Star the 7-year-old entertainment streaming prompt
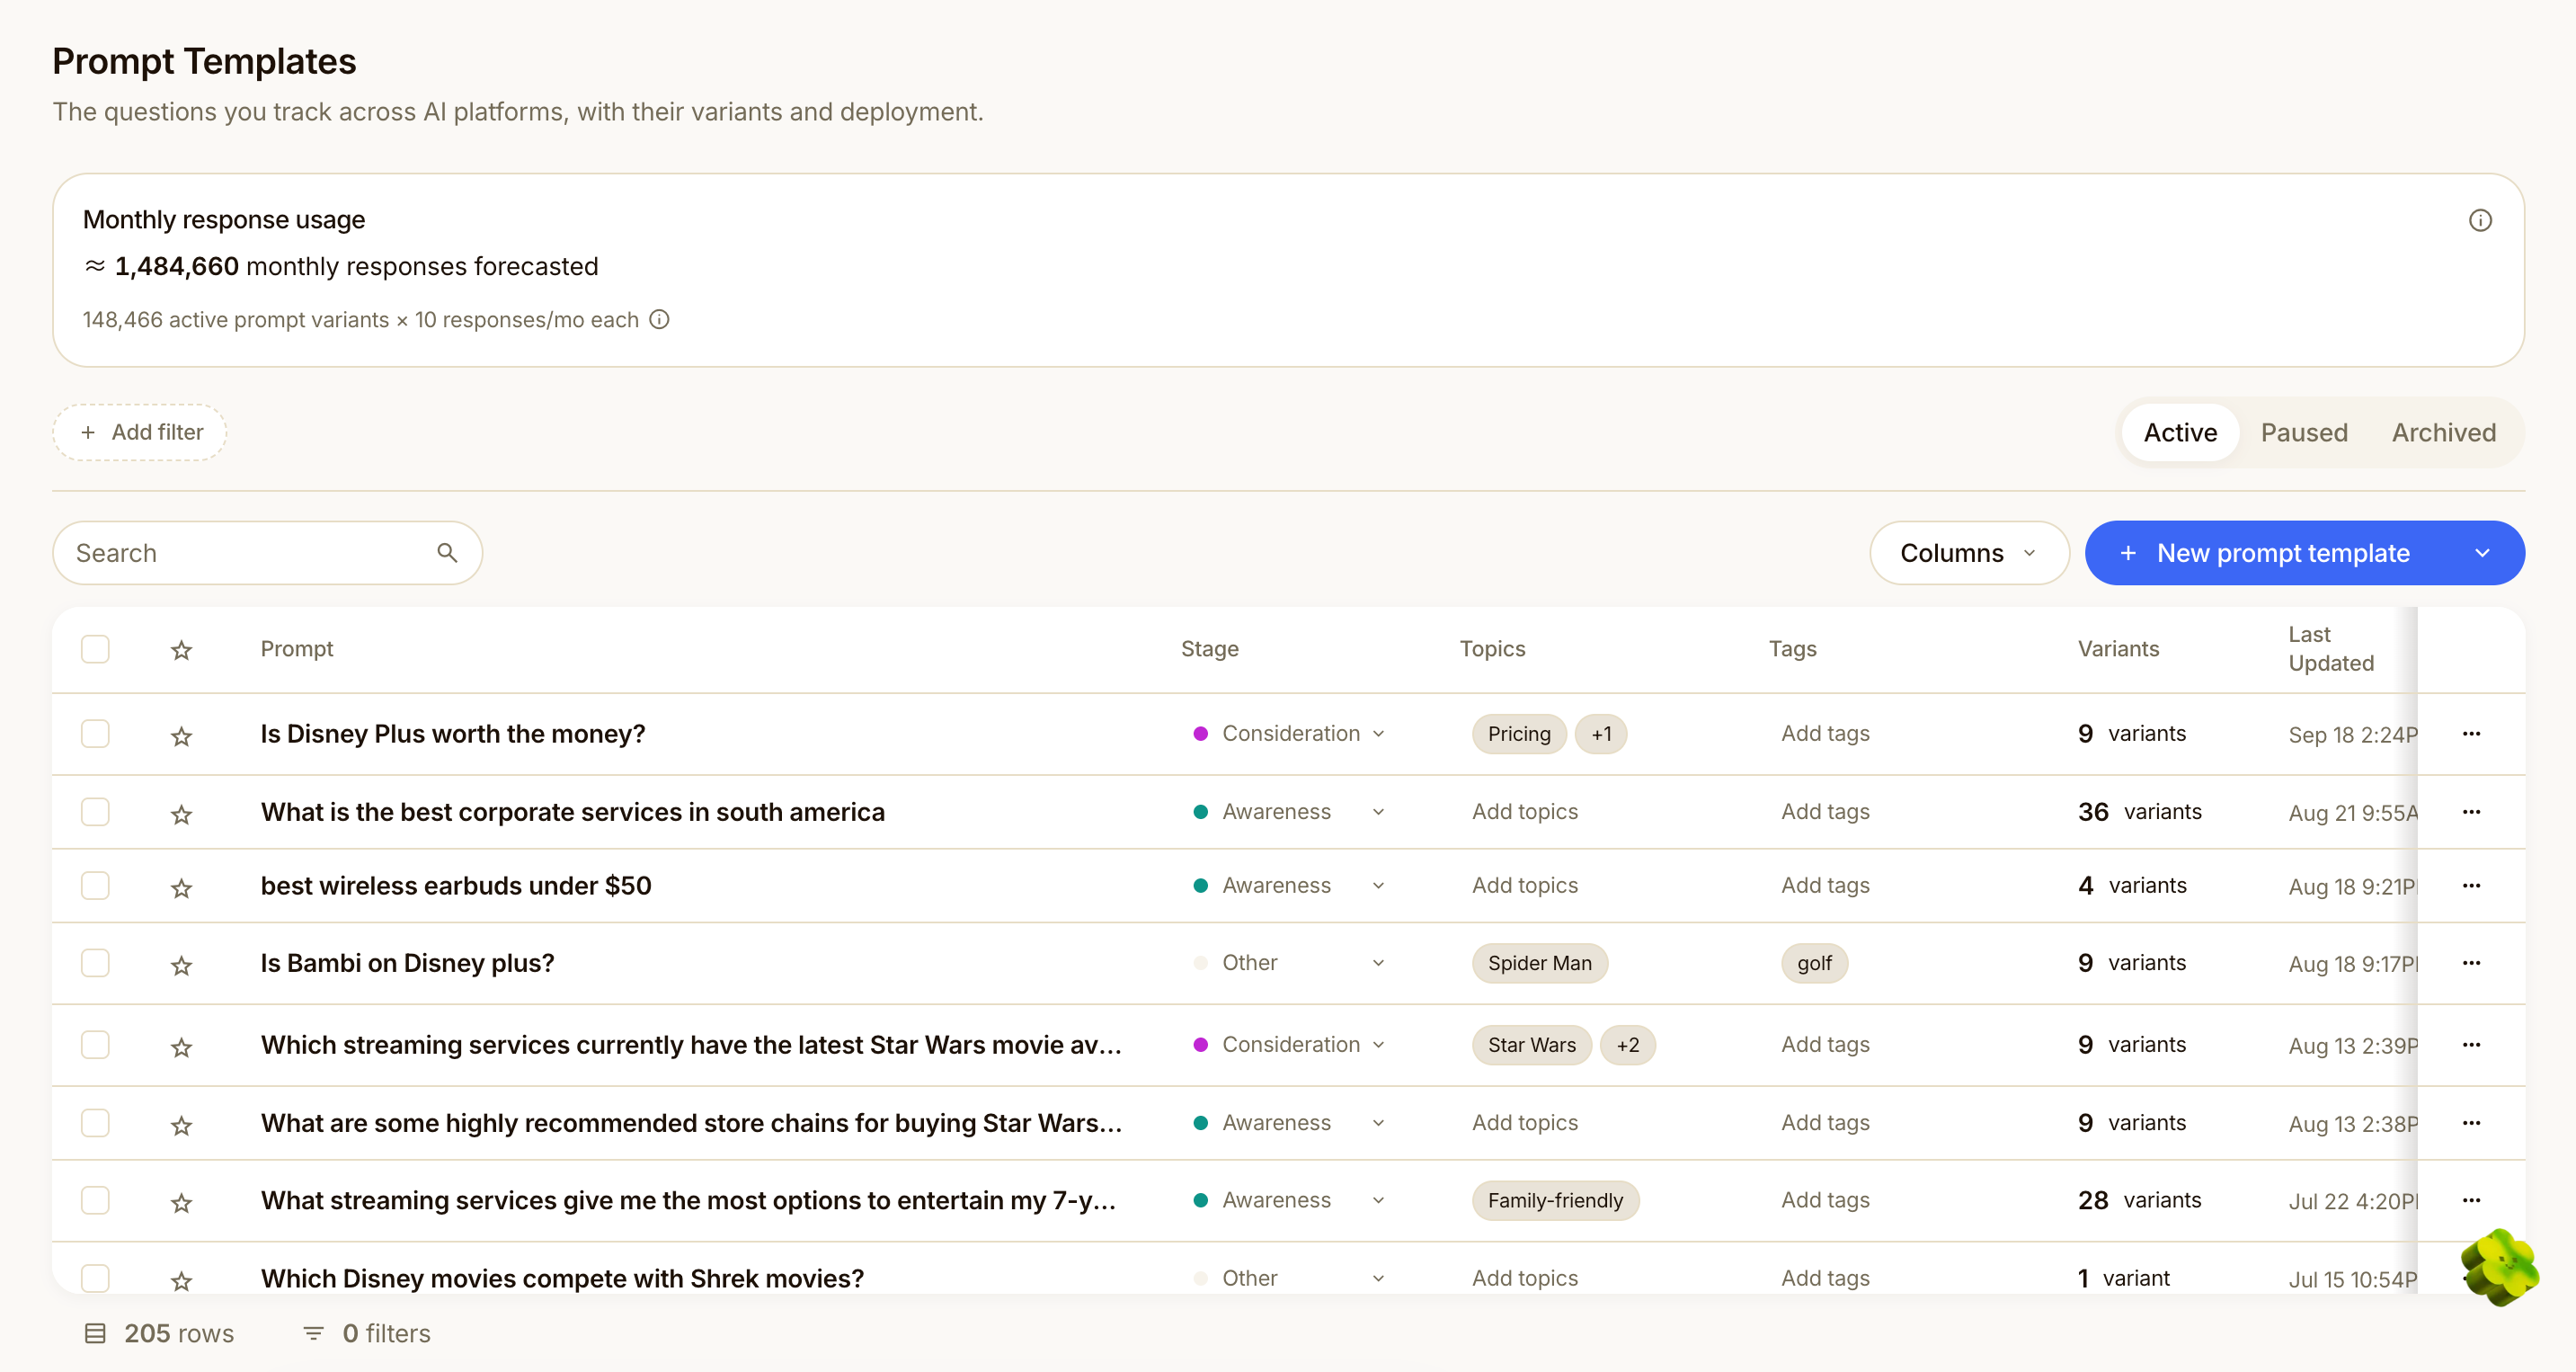This screenshot has height=1372, width=2576. tap(181, 1202)
